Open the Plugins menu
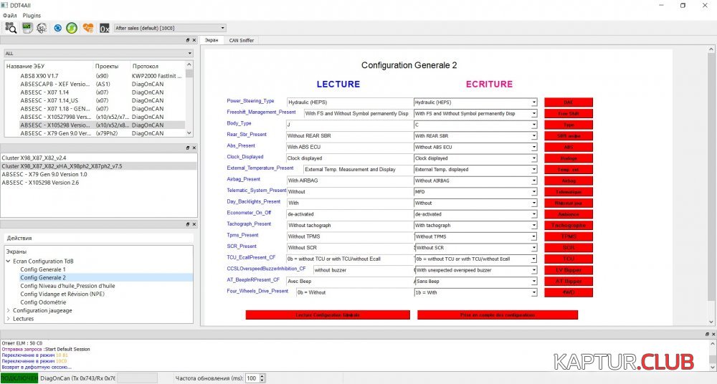 point(32,16)
